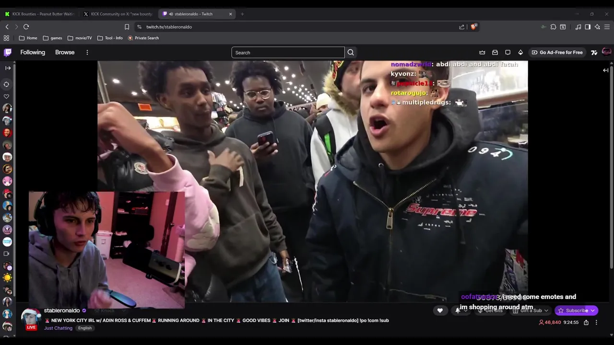614x345 pixels.
Task: Open stream three-dot options menu
Action: tap(596, 322)
